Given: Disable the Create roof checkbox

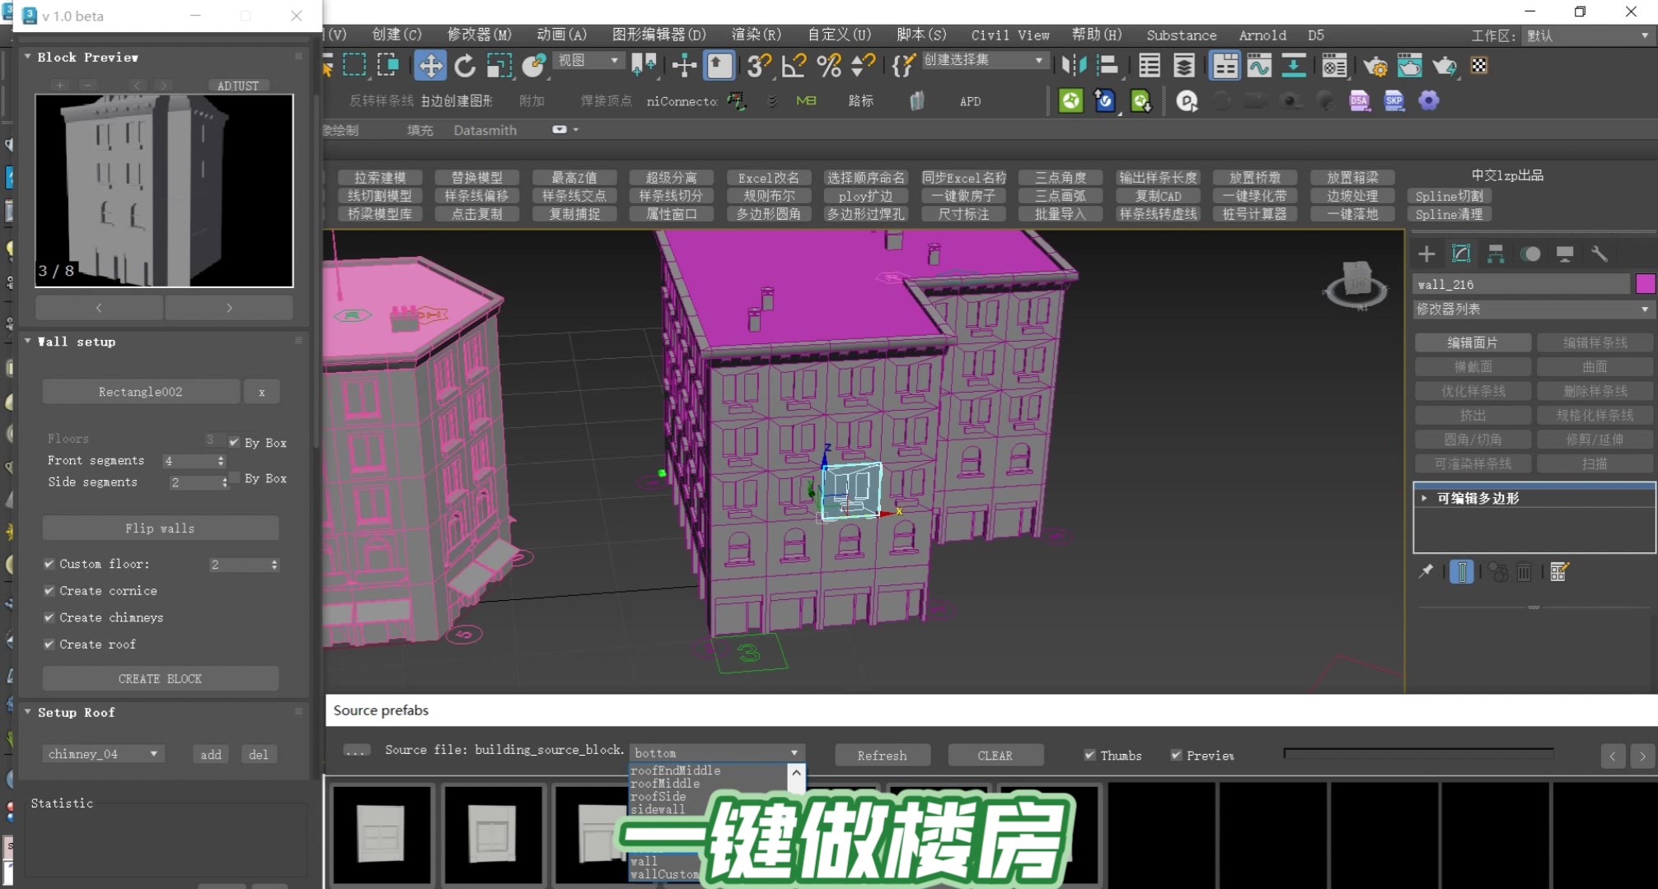Looking at the screenshot, I should point(49,645).
